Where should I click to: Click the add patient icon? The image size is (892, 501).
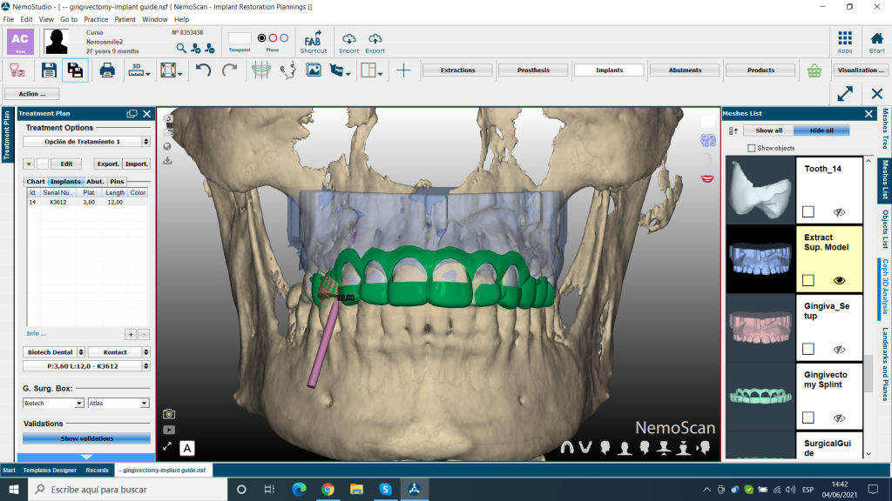pos(195,49)
